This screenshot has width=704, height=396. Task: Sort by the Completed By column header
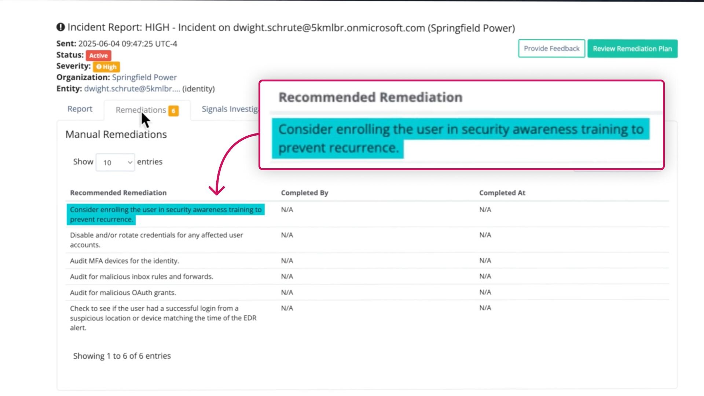pyautogui.click(x=304, y=193)
